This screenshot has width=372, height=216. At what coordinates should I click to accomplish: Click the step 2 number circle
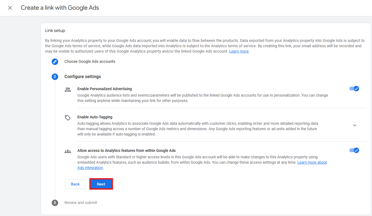tap(55, 77)
